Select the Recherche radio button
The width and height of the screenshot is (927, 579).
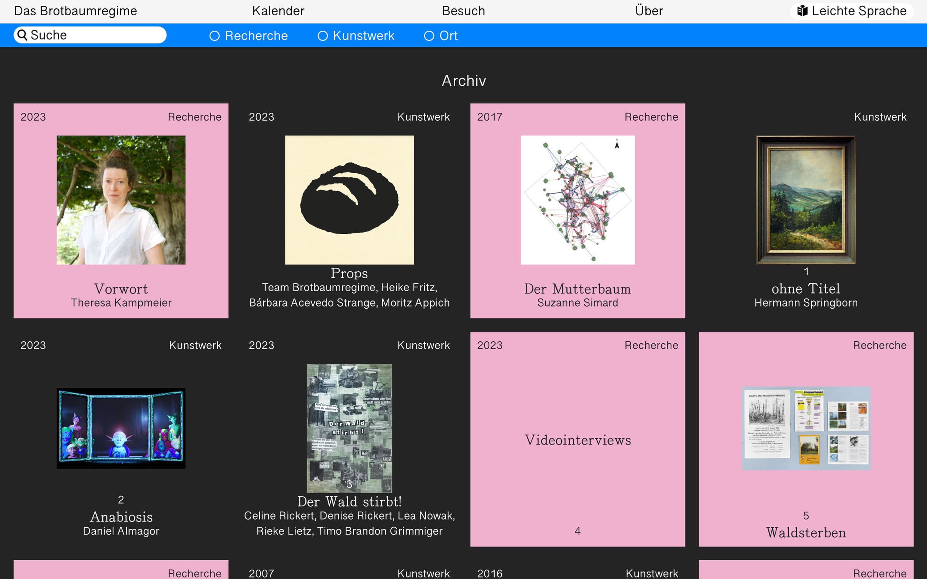tap(215, 36)
